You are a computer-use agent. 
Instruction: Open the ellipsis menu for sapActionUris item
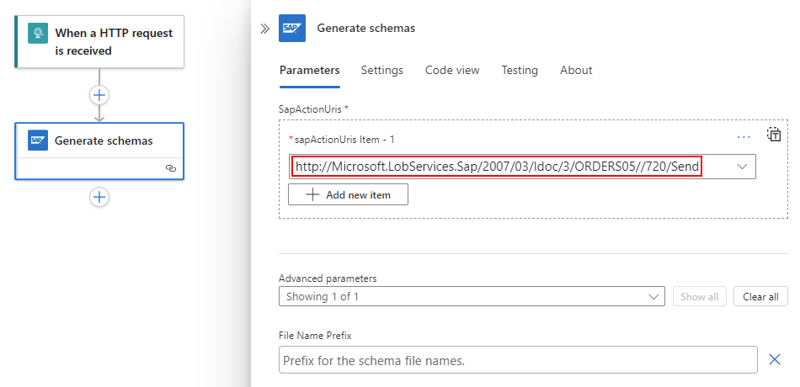coord(744,136)
